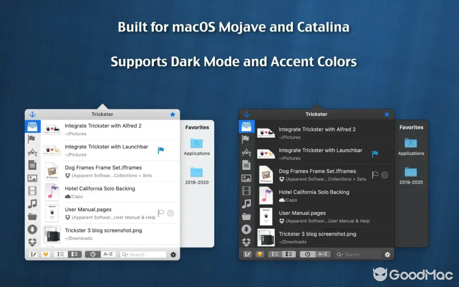
Task: Filter recent files by music
Action: [x=33, y=203]
